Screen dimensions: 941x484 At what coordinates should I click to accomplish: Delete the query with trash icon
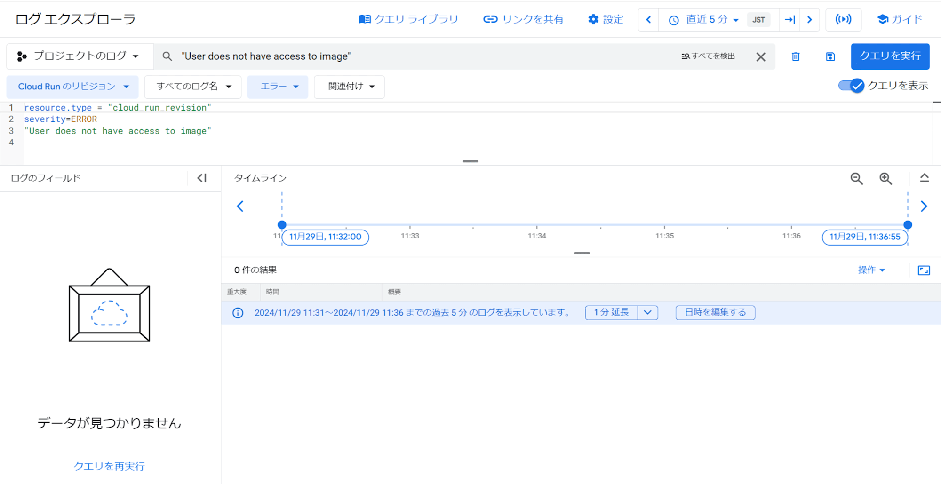pos(796,57)
